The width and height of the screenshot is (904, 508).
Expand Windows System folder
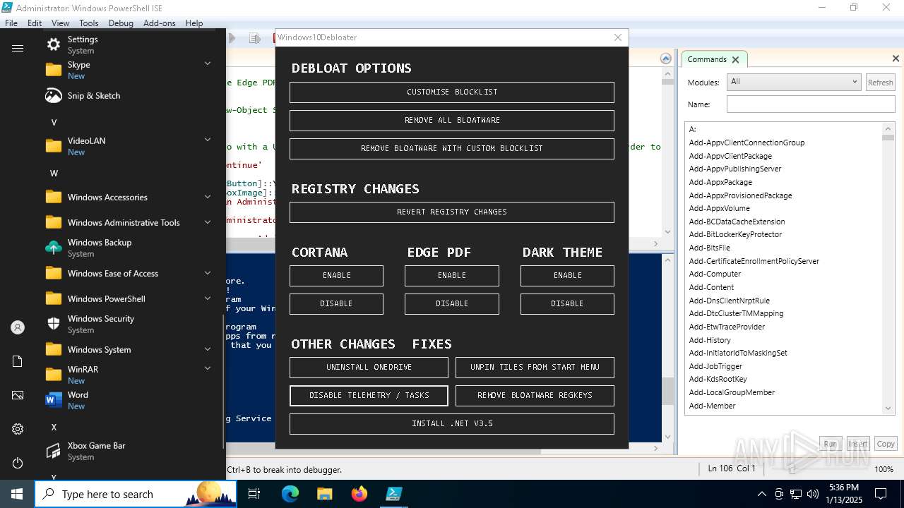click(208, 349)
